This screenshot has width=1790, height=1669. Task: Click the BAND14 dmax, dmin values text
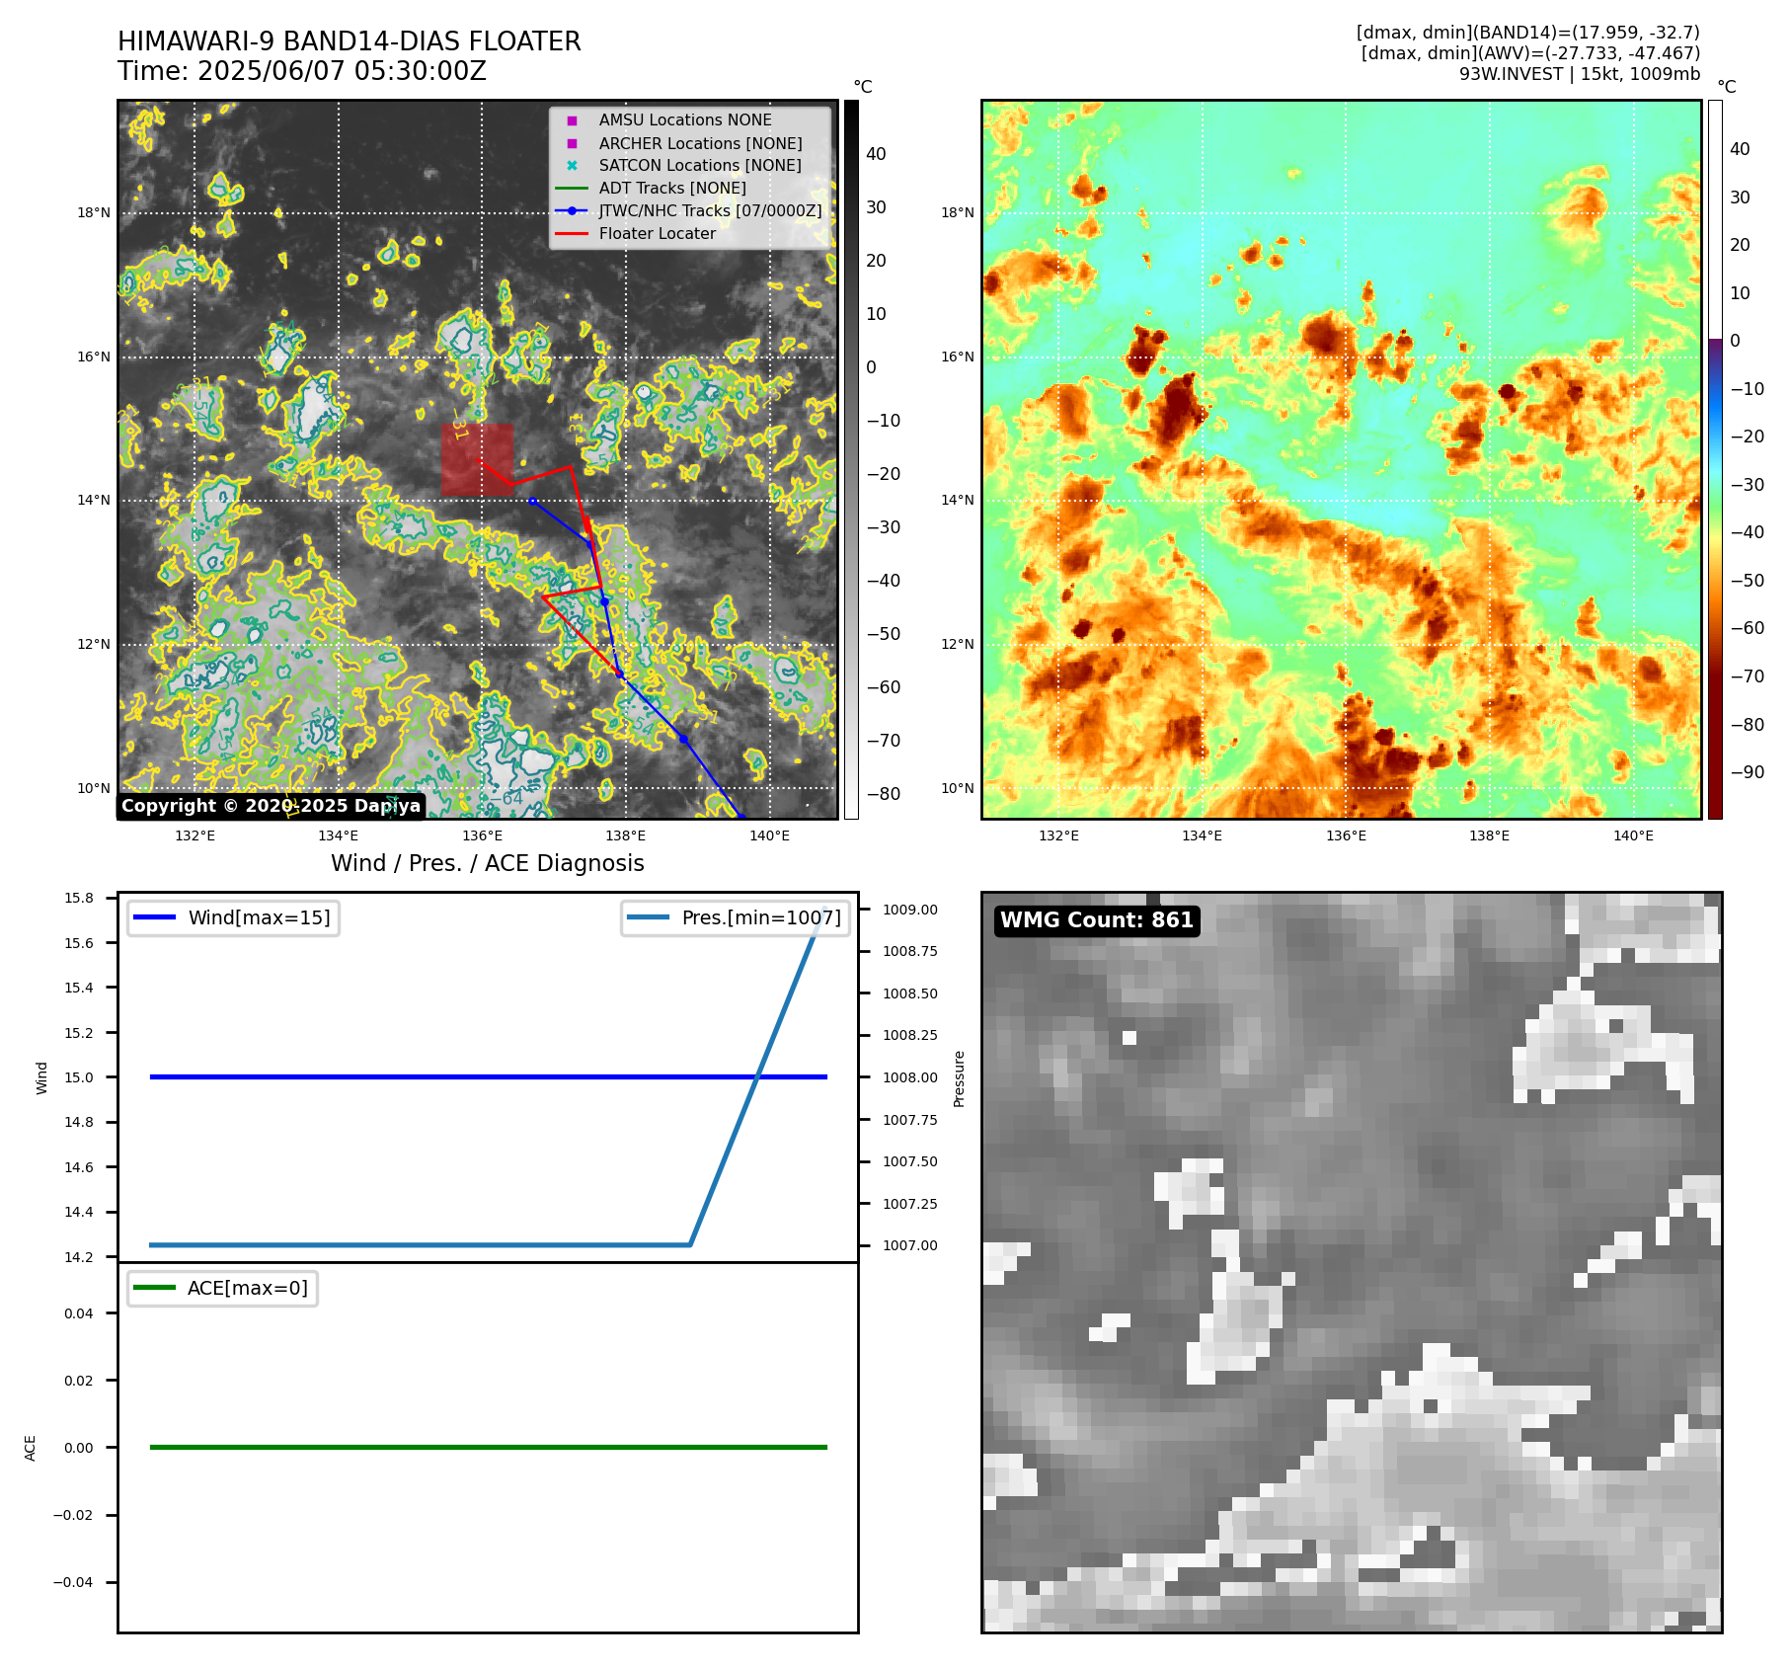pyautogui.click(x=1527, y=33)
